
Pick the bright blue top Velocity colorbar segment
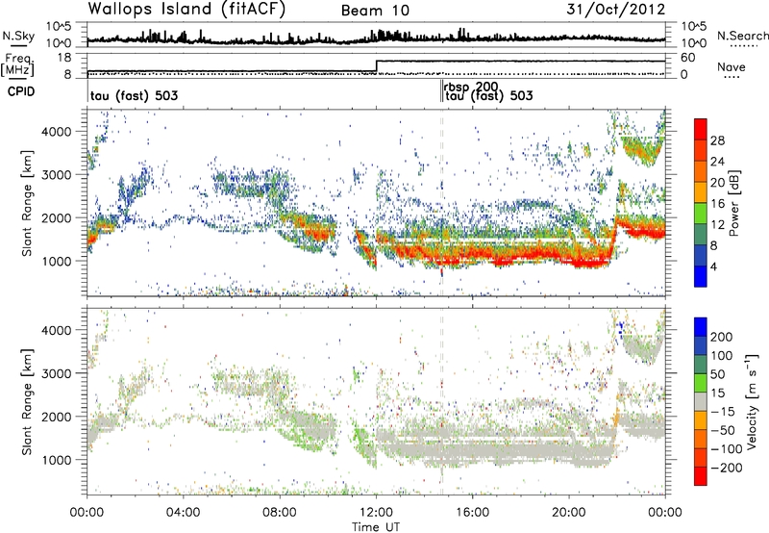701,327
